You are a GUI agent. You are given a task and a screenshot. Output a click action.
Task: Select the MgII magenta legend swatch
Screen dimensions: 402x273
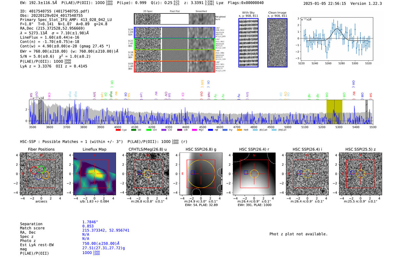194,130
